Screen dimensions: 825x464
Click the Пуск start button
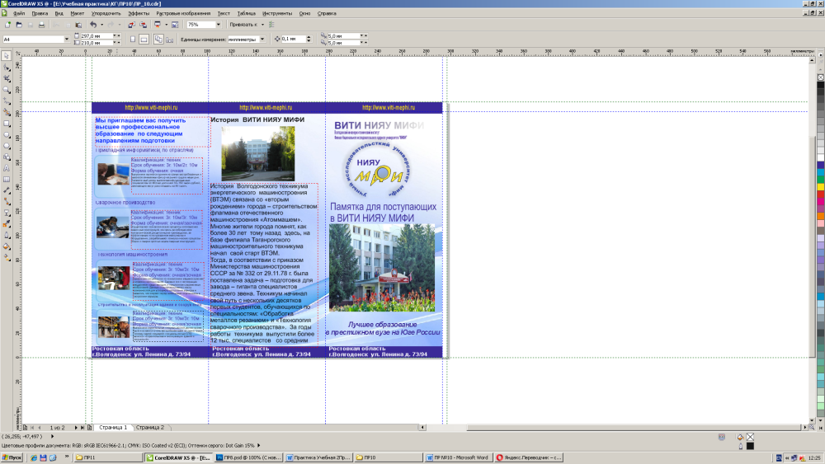[12, 457]
